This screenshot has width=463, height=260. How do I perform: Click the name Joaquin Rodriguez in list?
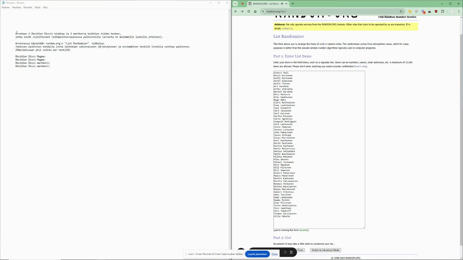coord(285,121)
